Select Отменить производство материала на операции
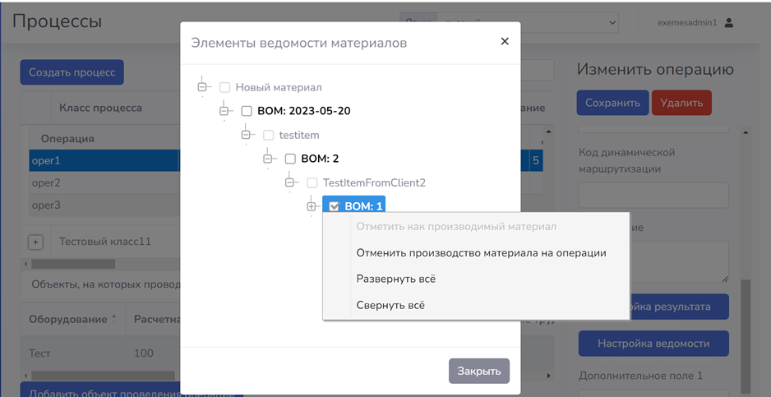Screen dimensions: 771x397 click(x=481, y=253)
